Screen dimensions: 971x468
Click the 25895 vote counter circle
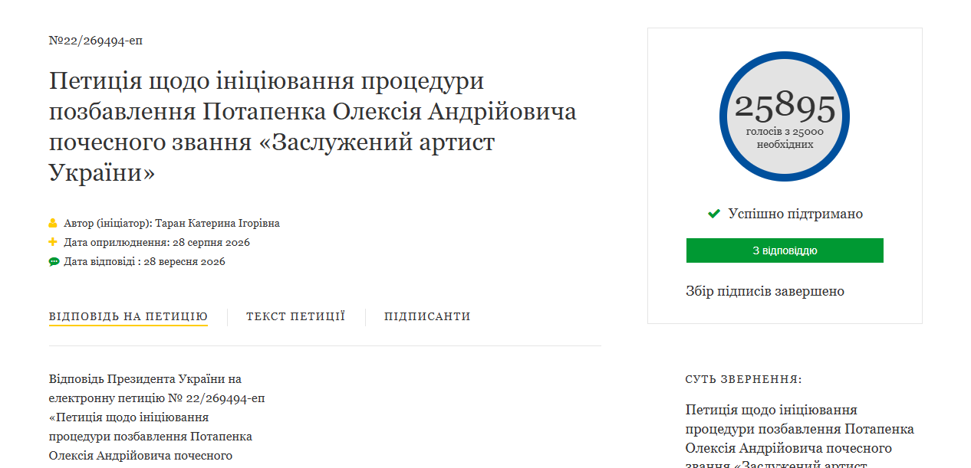coord(785,116)
